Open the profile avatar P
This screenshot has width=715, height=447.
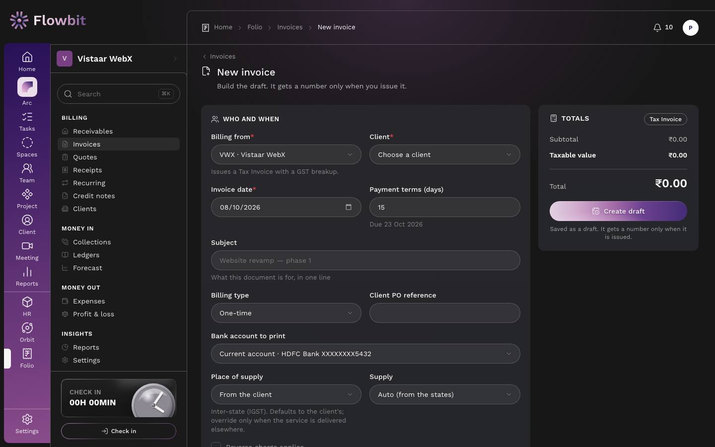691,28
